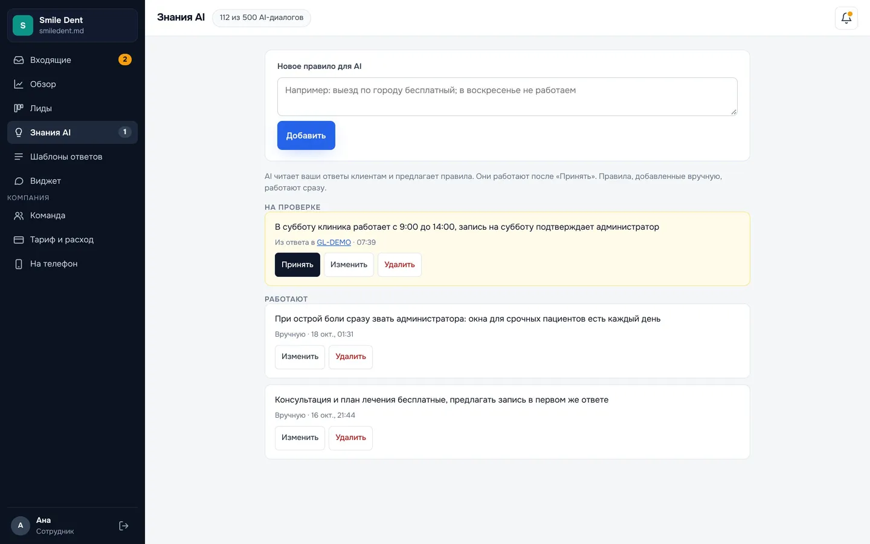Click the chart icon beside Обзор
The image size is (870, 544).
(19, 84)
